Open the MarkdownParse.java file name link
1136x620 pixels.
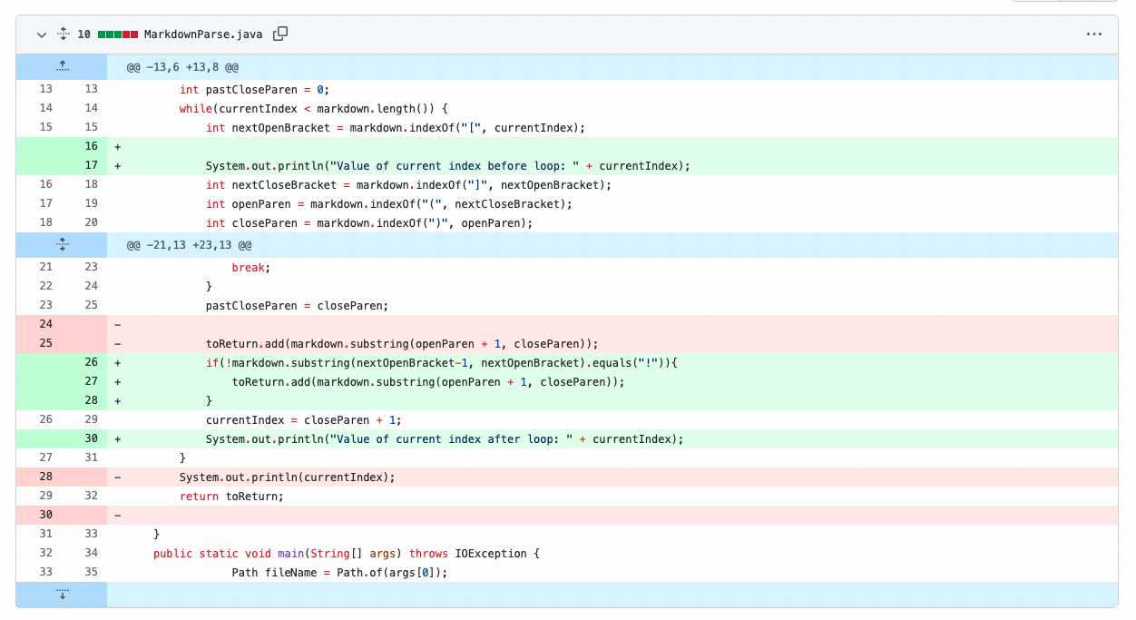203,34
